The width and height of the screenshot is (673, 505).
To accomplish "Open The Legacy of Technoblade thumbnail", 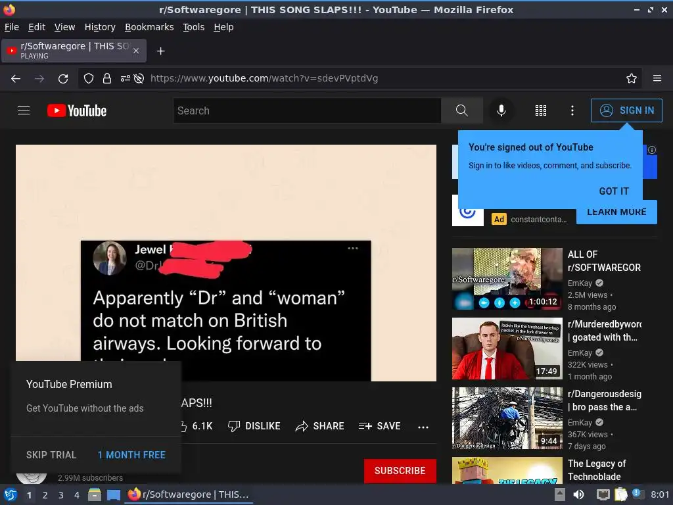I will point(507,470).
